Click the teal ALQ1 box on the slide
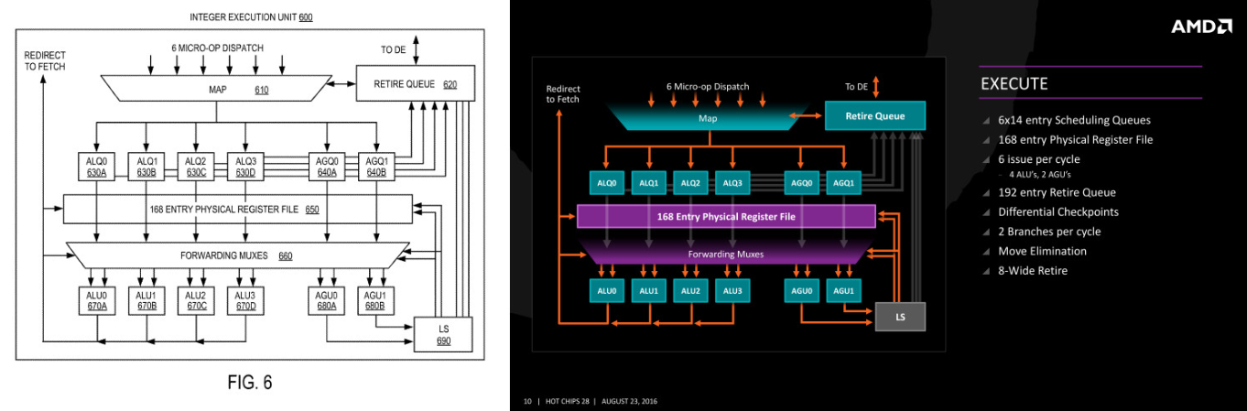 649,182
